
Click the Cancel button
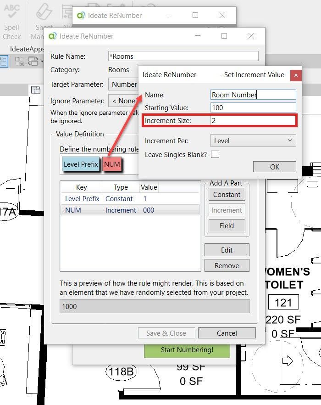[227, 333]
